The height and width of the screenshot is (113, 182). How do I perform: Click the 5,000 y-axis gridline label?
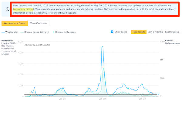pyautogui.click(x=21, y=42)
